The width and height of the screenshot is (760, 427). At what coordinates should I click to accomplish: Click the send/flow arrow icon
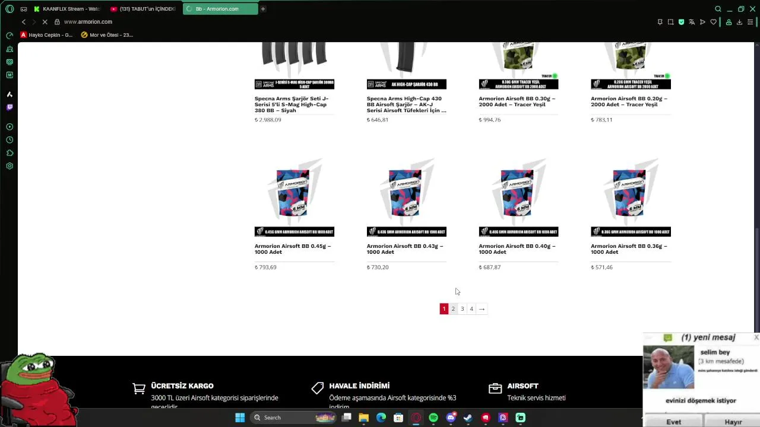702,22
